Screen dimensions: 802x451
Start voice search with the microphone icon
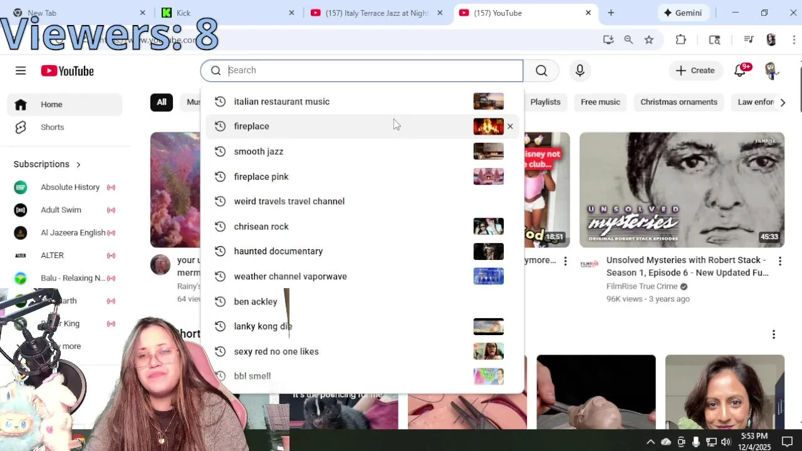pyautogui.click(x=580, y=71)
